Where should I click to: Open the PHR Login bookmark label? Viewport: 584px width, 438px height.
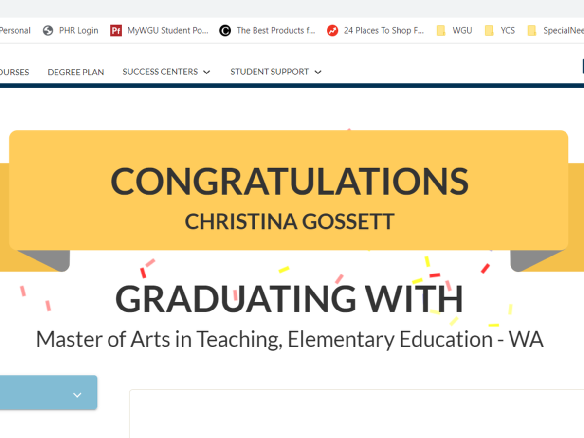[x=78, y=31]
